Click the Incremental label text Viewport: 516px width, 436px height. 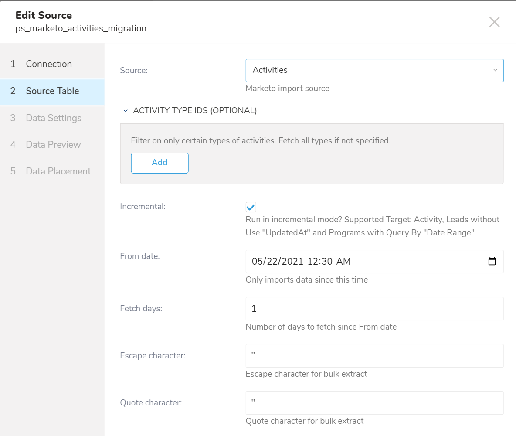click(x=143, y=207)
